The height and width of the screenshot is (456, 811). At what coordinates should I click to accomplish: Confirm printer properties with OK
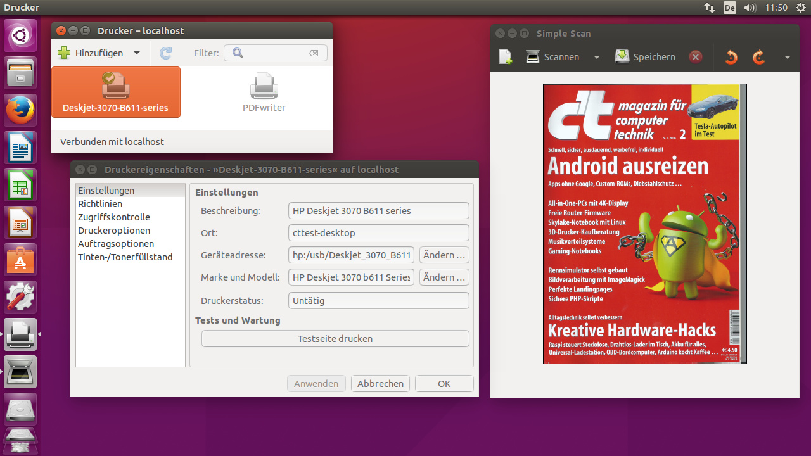point(444,384)
